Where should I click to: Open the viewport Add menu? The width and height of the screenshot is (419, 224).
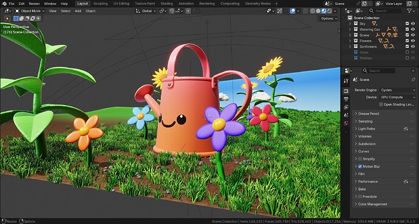(x=78, y=11)
